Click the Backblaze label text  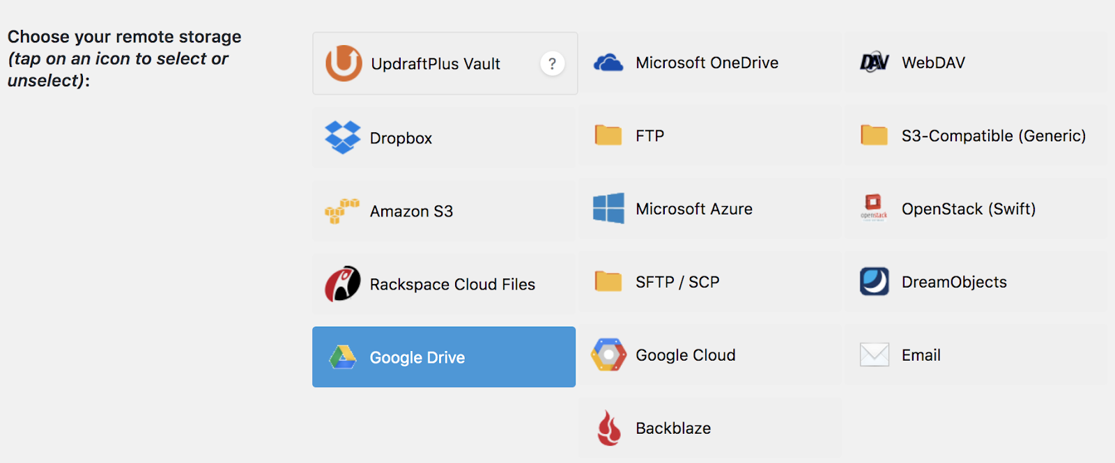[x=672, y=428]
